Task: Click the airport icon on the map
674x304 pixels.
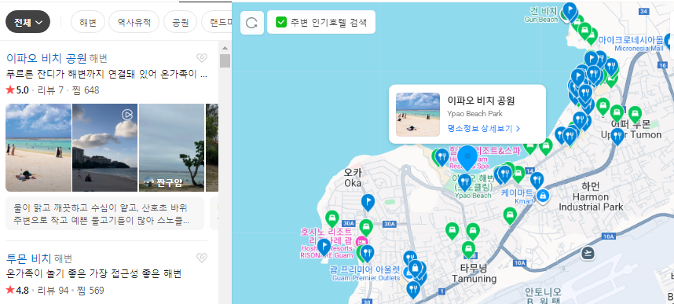Action: pos(587,253)
